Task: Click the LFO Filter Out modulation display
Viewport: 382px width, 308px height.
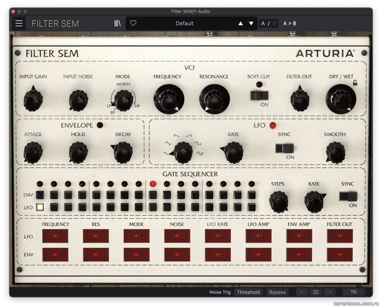Action: click(340, 236)
